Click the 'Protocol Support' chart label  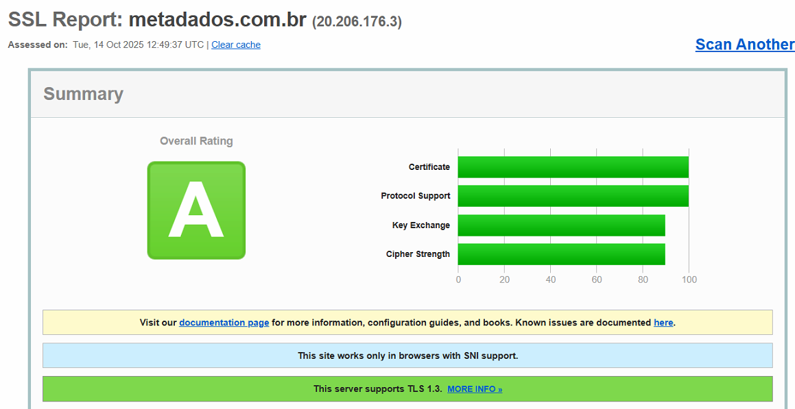tap(415, 196)
